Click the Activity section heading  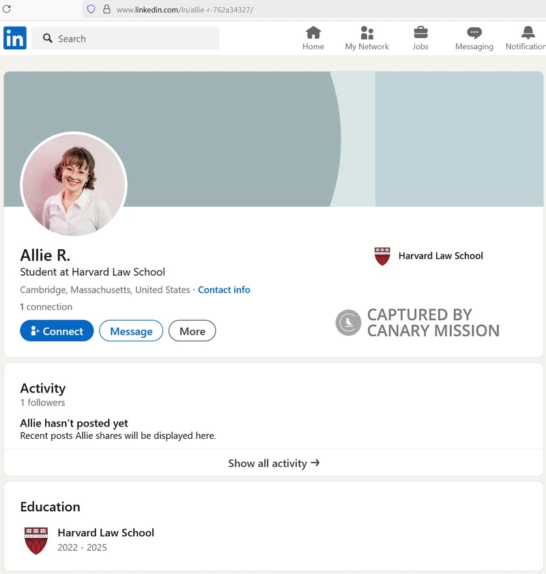click(43, 388)
